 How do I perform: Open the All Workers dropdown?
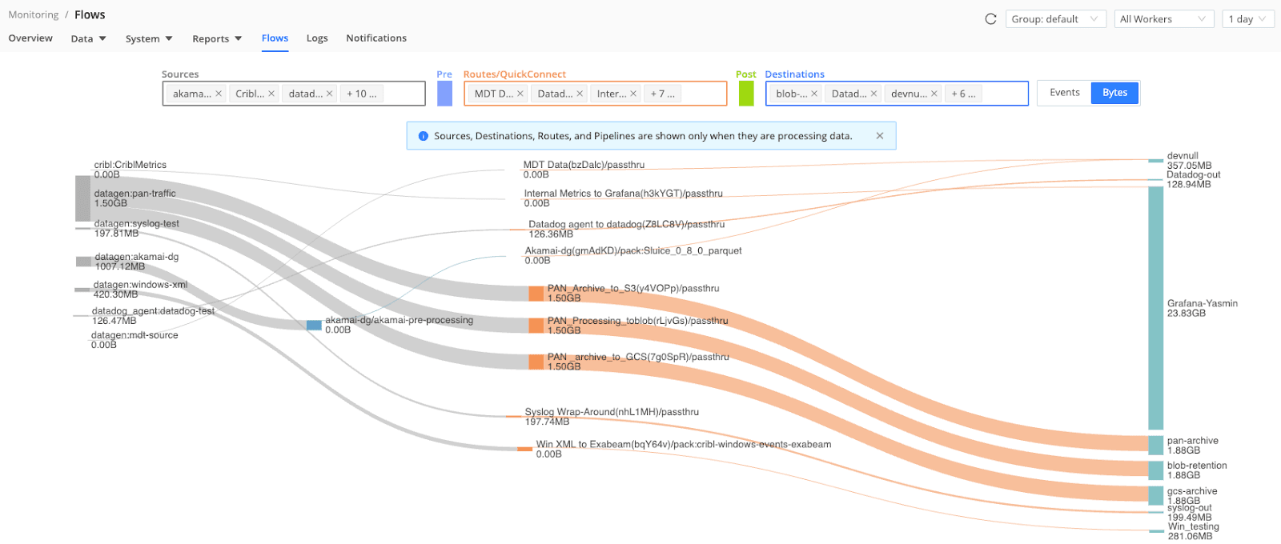pyautogui.click(x=1163, y=19)
